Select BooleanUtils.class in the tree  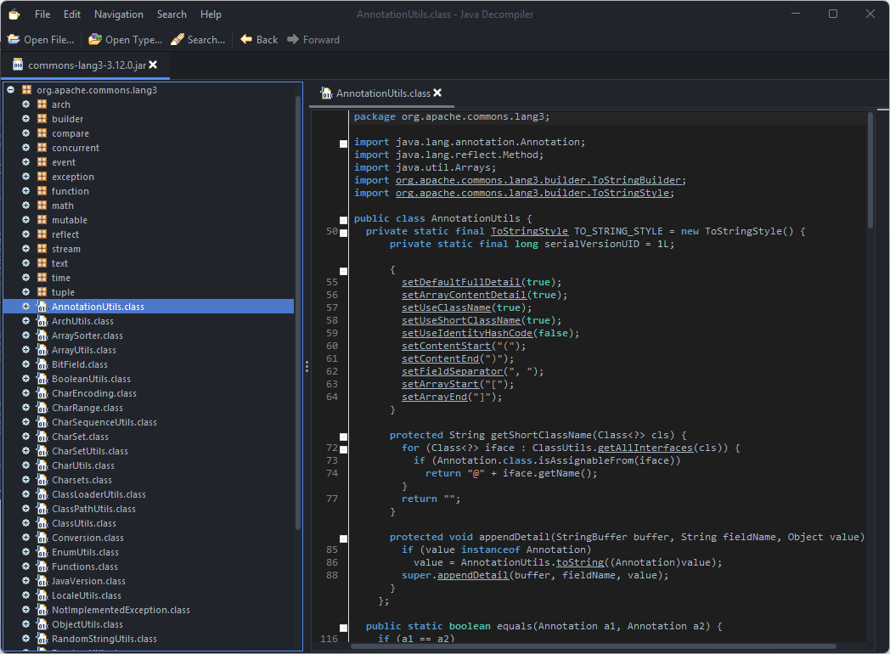pos(91,379)
